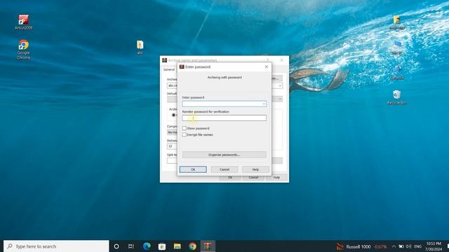
Task: Open Help in the Enter password dialog
Action: point(255,169)
